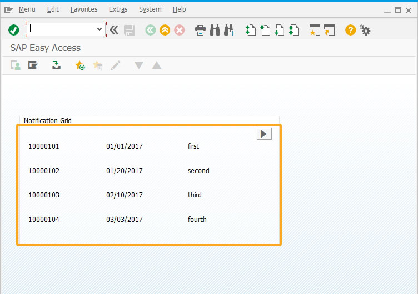Click the date 02/10/2017
The width and height of the screenshot is (418, 294).
coord(124,195)
